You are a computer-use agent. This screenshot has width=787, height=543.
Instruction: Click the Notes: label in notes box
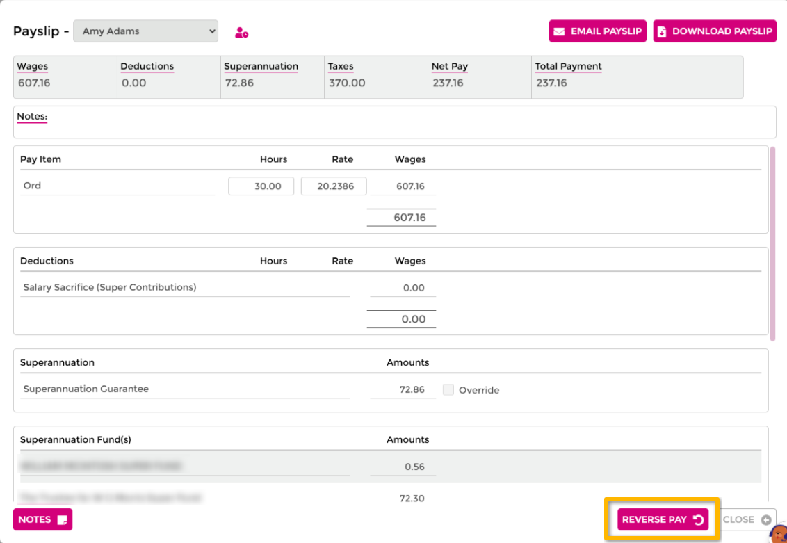(32, 116)
